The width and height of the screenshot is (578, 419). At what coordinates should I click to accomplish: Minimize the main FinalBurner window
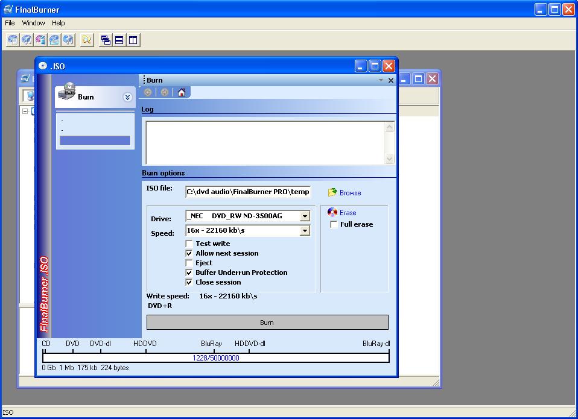point(541,10)
